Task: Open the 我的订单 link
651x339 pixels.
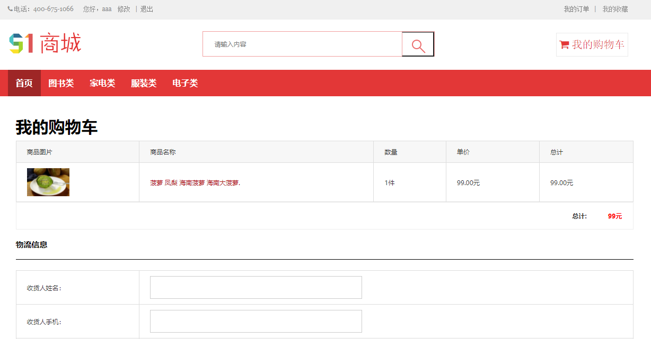Action: point(576,9)
